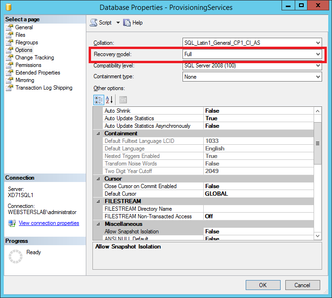The width and height of the screenshot is (332, 298).
Task: Click the Script toolbar icon
Action: click(x=93, y=23)
